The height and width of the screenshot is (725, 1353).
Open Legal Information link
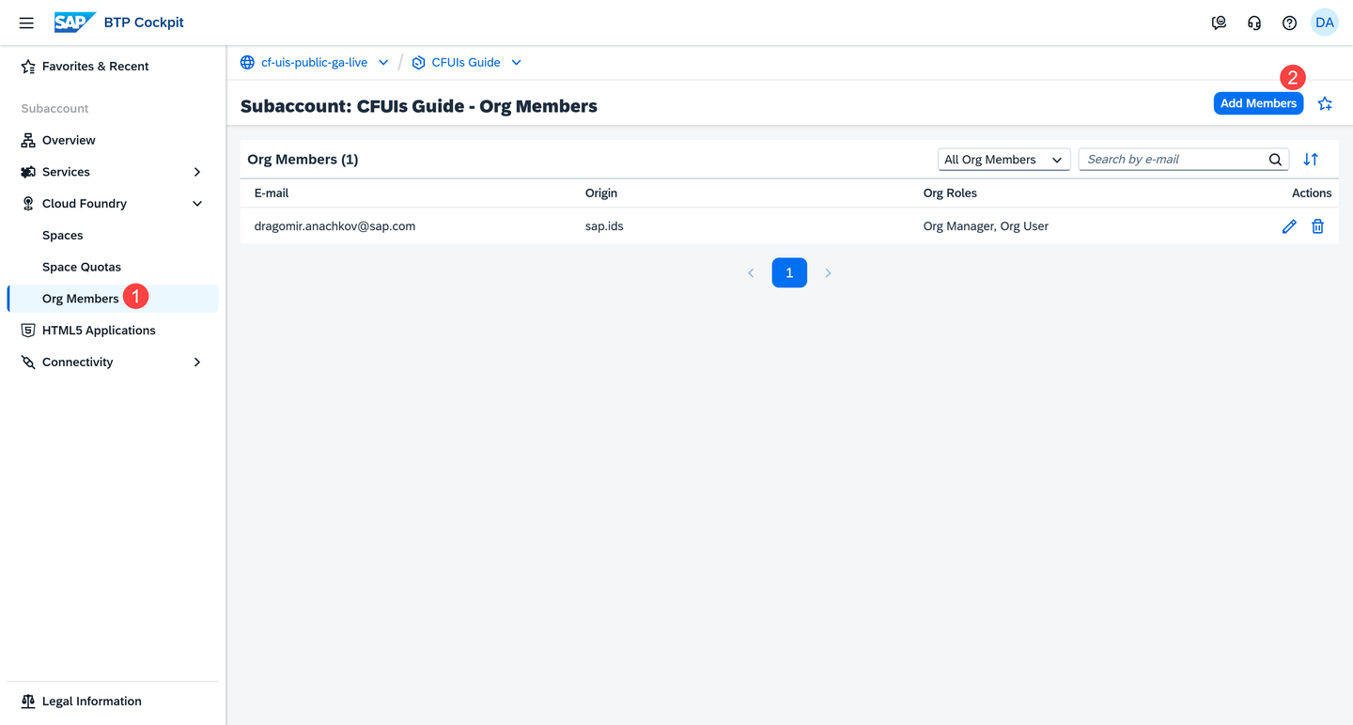pyautogui.click(x=92, y=702)
